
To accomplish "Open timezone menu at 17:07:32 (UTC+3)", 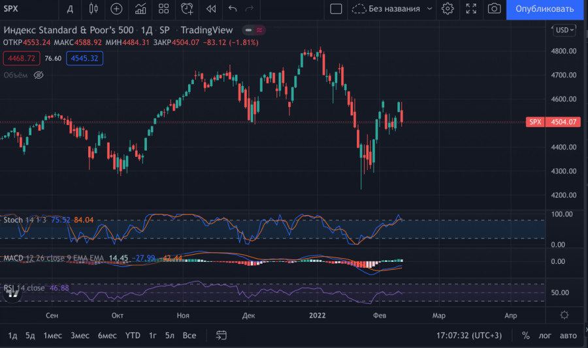I will pos(468,335).
